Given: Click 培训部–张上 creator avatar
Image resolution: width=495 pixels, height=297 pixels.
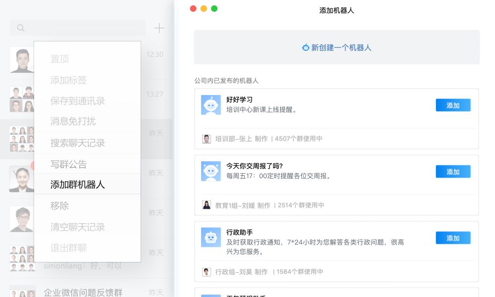Looking at the screenshot, I should click(207, 139).
